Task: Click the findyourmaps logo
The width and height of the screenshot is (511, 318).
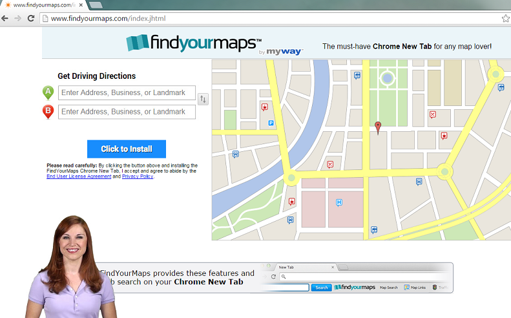Action: pyautogui.click(x=194, y=43)
